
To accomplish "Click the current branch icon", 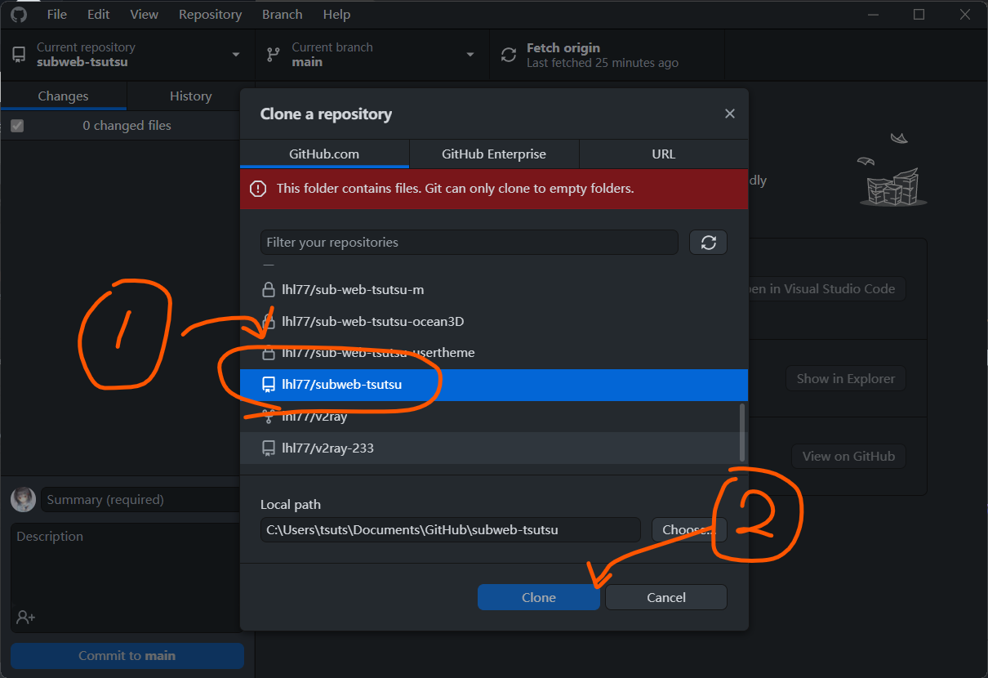I will click(x=274, y=55).
